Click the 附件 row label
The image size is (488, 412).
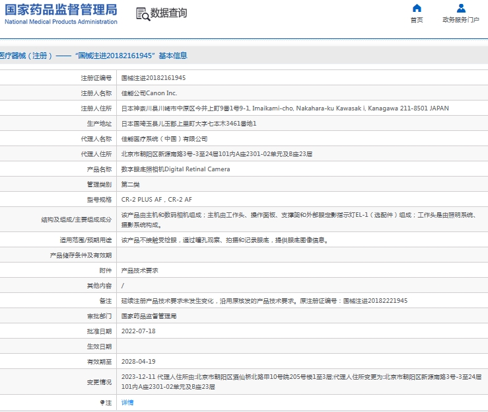[x=106, y=270]
